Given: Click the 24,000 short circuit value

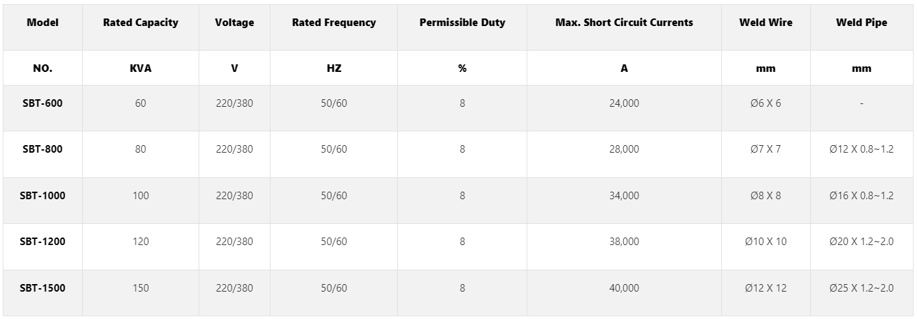Looking at the screenshot, I should point(624,103).
